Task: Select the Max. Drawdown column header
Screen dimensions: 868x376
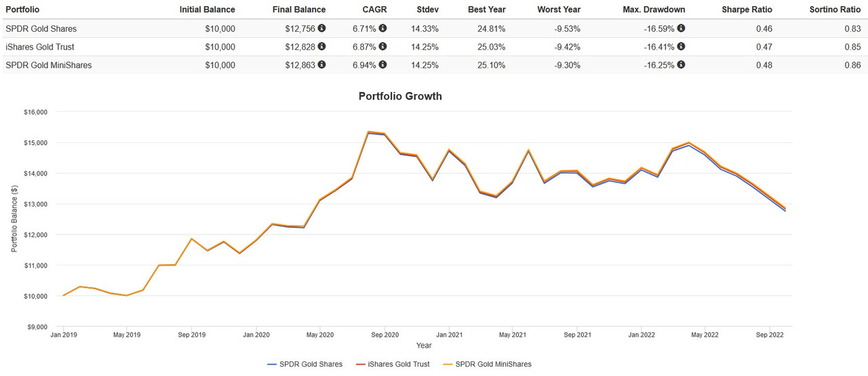Action: pos(654,9)
